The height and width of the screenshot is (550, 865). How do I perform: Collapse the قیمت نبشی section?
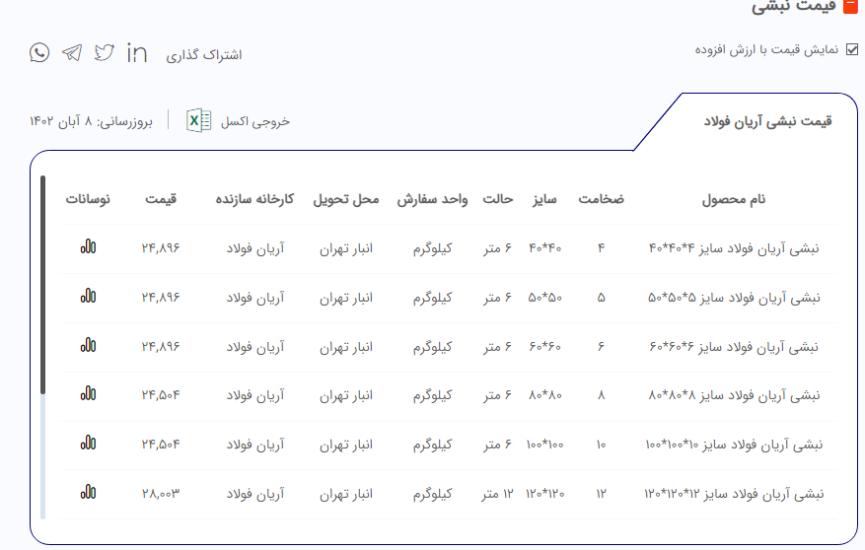tap(850, 6)
